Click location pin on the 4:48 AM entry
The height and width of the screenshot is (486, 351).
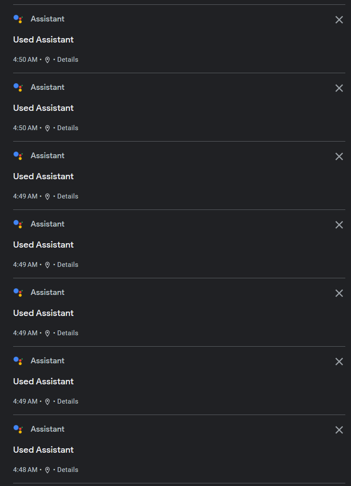pos(48,470)
